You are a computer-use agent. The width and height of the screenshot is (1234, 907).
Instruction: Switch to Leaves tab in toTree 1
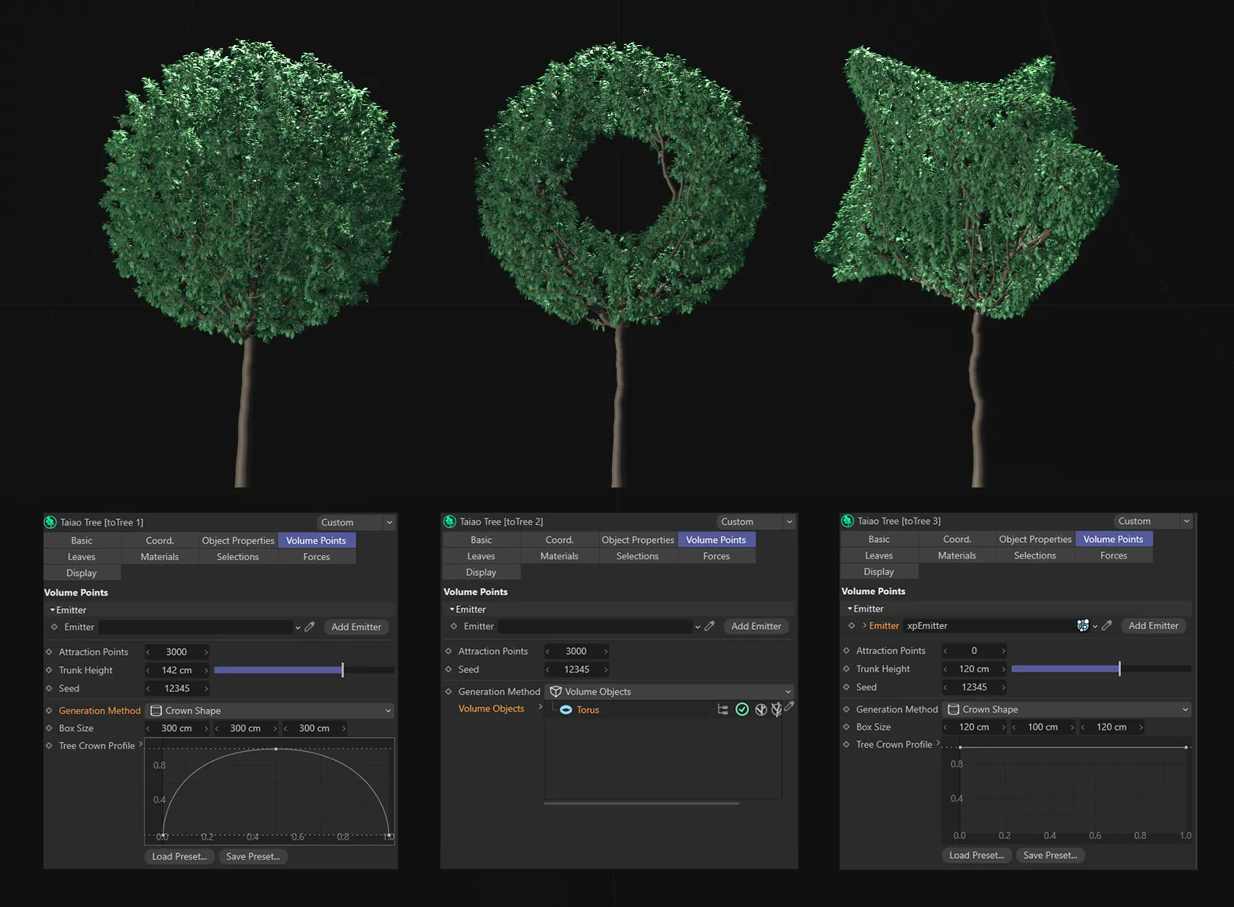click(81, 557)
